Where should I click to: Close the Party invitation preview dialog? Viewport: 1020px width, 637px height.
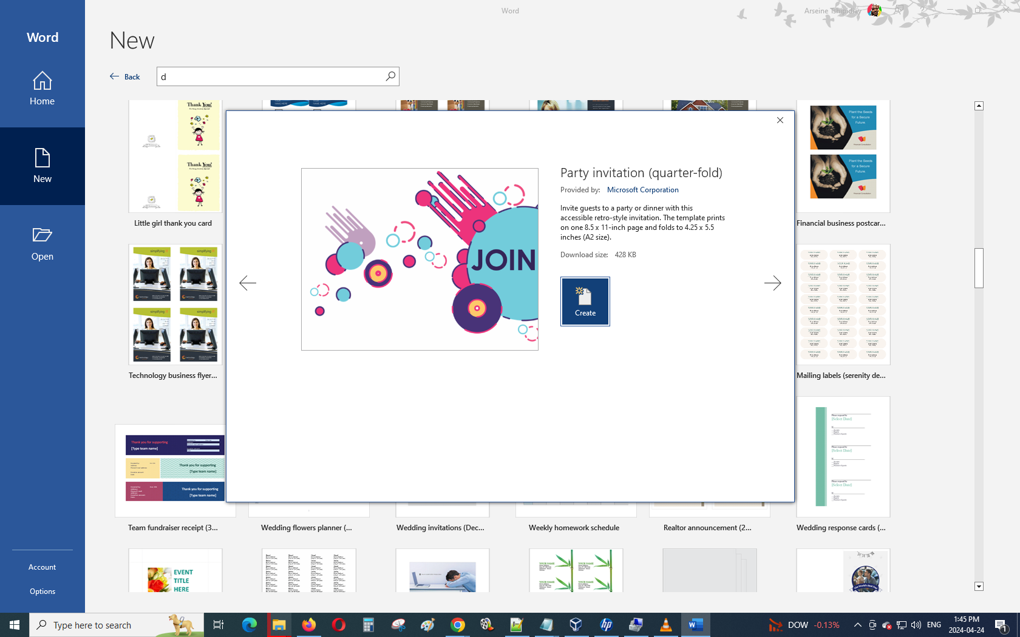[780, 120]
